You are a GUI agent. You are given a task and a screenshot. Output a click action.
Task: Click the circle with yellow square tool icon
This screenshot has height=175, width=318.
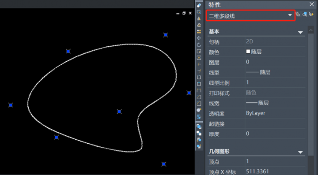tap(199, 110)
